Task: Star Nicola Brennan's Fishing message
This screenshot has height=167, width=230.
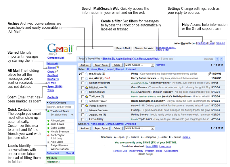Action: (87, 110)
